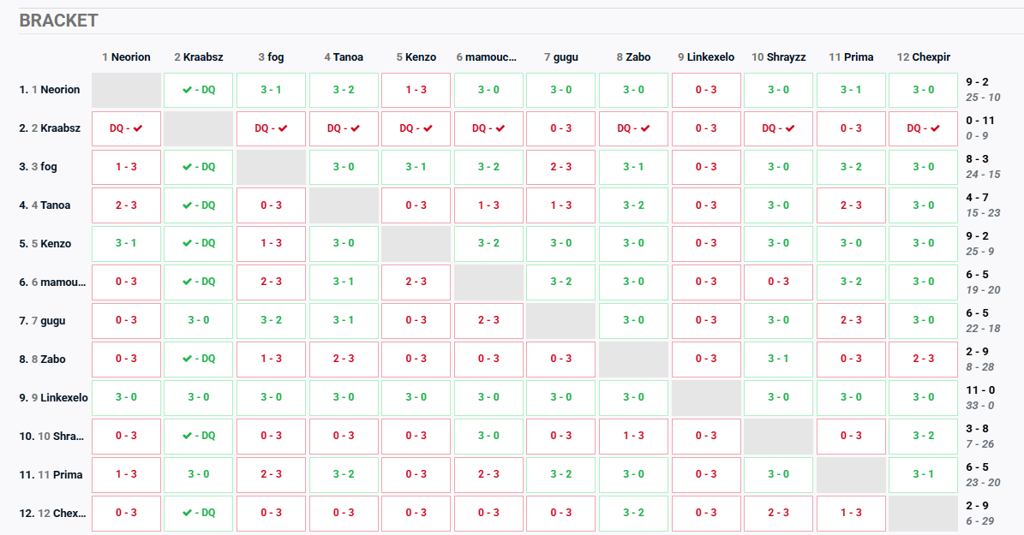Open fog vs Kraabsz DQ checkmark cell
Screen dimensions: 1024x535
click(199, 167)
